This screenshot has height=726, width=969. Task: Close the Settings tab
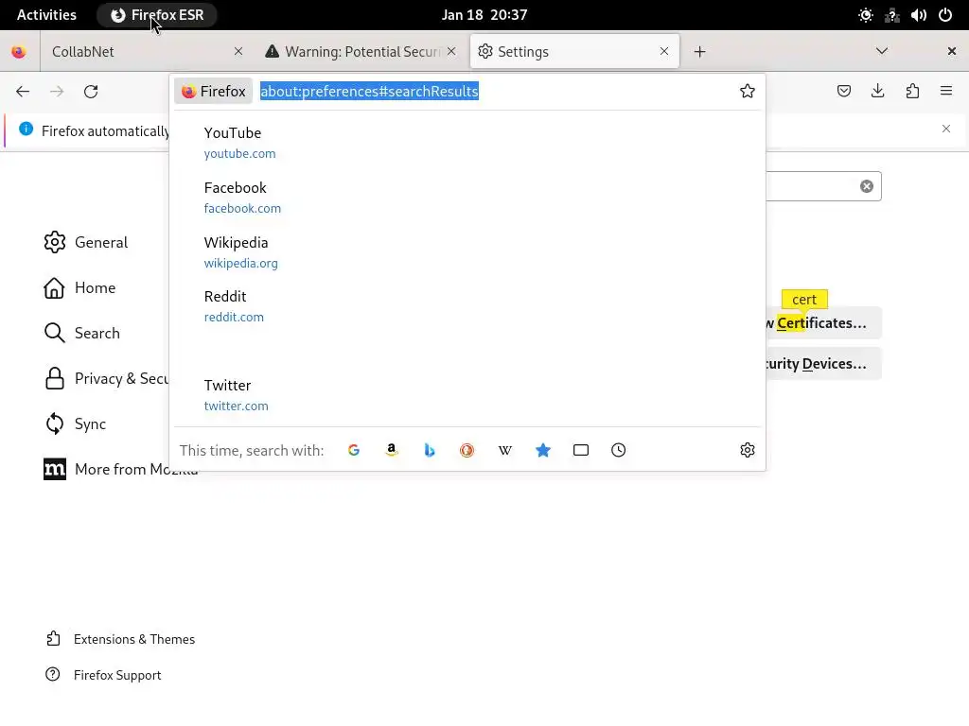click(x=664, y=51)
